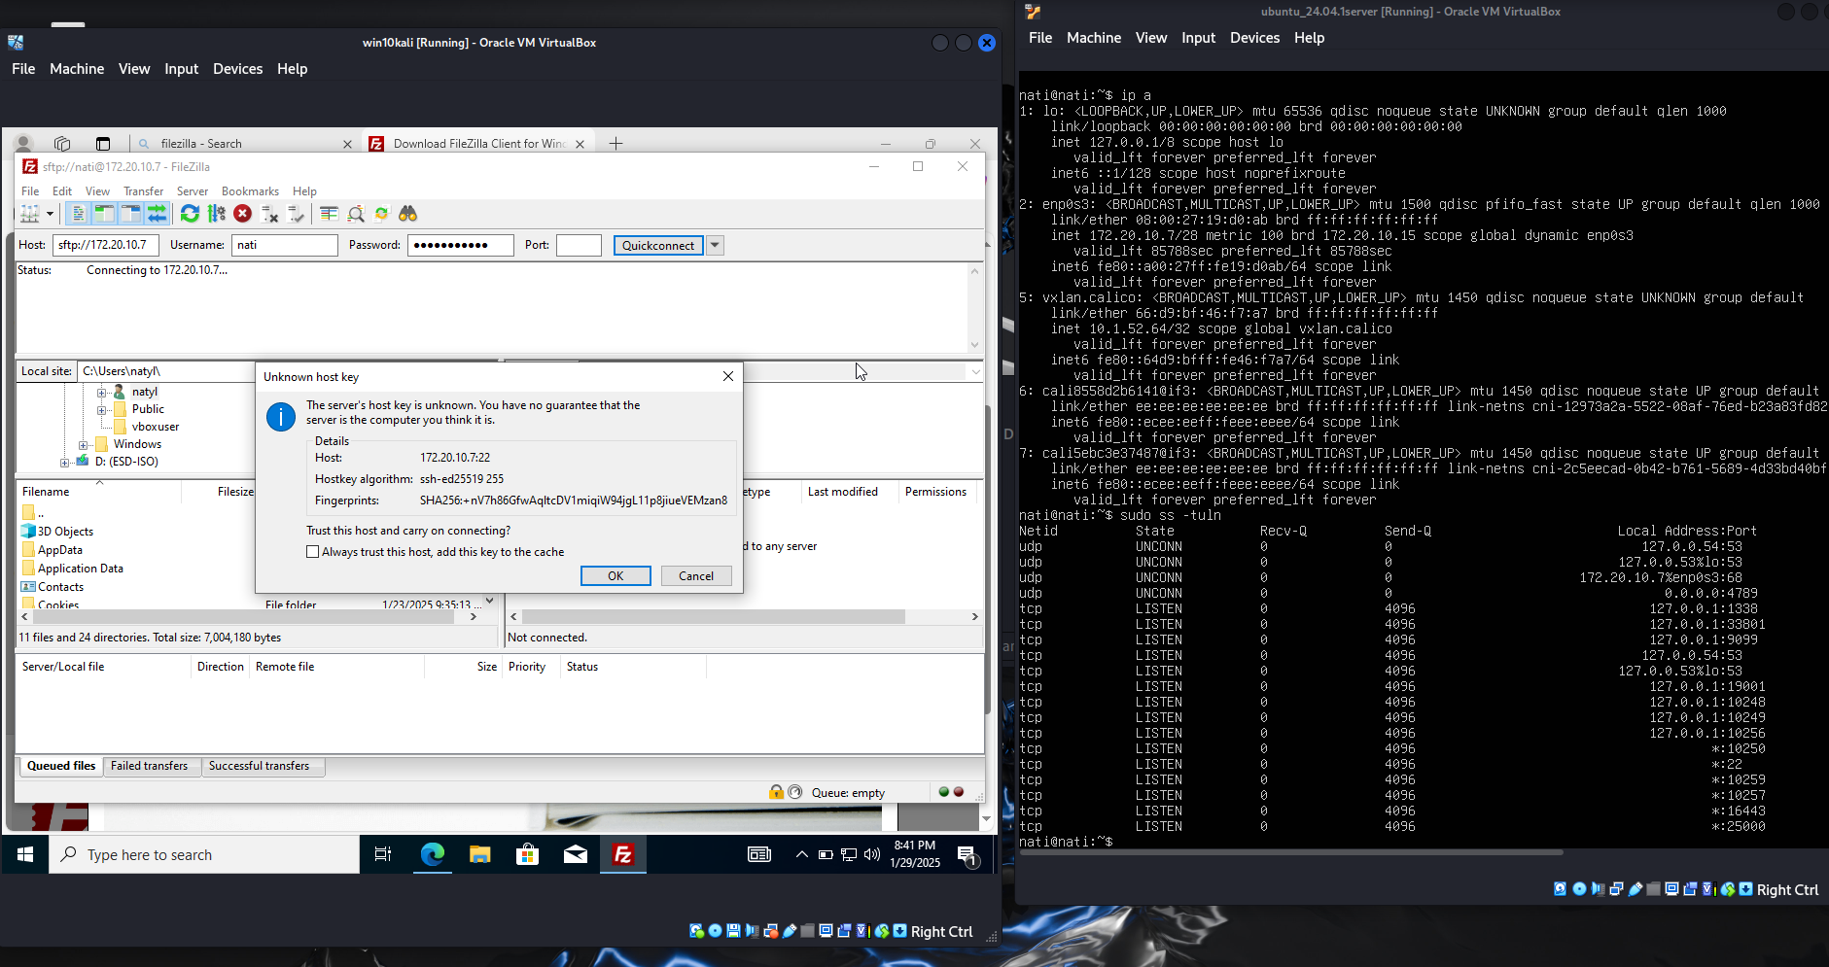Screen dimensions: 1829x967
Task: Sort remote files by Permissions column
Action: click(935, 492)
